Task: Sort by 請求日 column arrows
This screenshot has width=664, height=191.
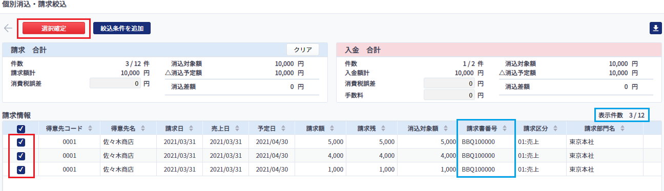Action: click(191, 128)
